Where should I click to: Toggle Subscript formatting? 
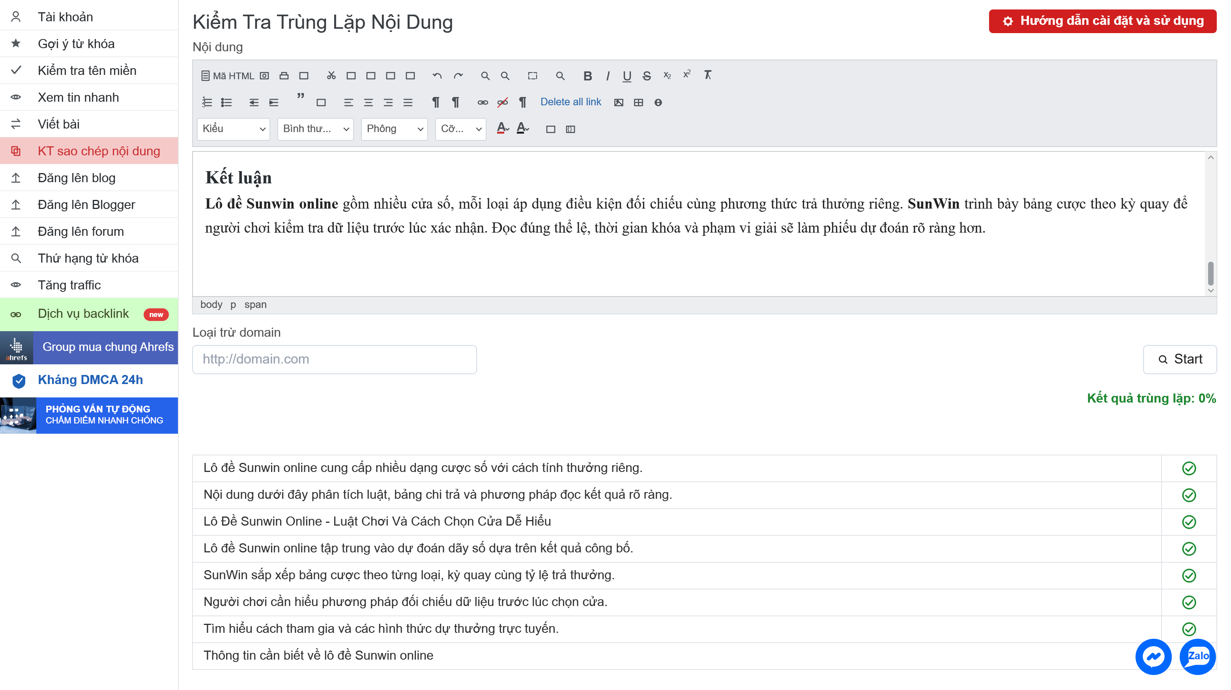pos(667,75)
